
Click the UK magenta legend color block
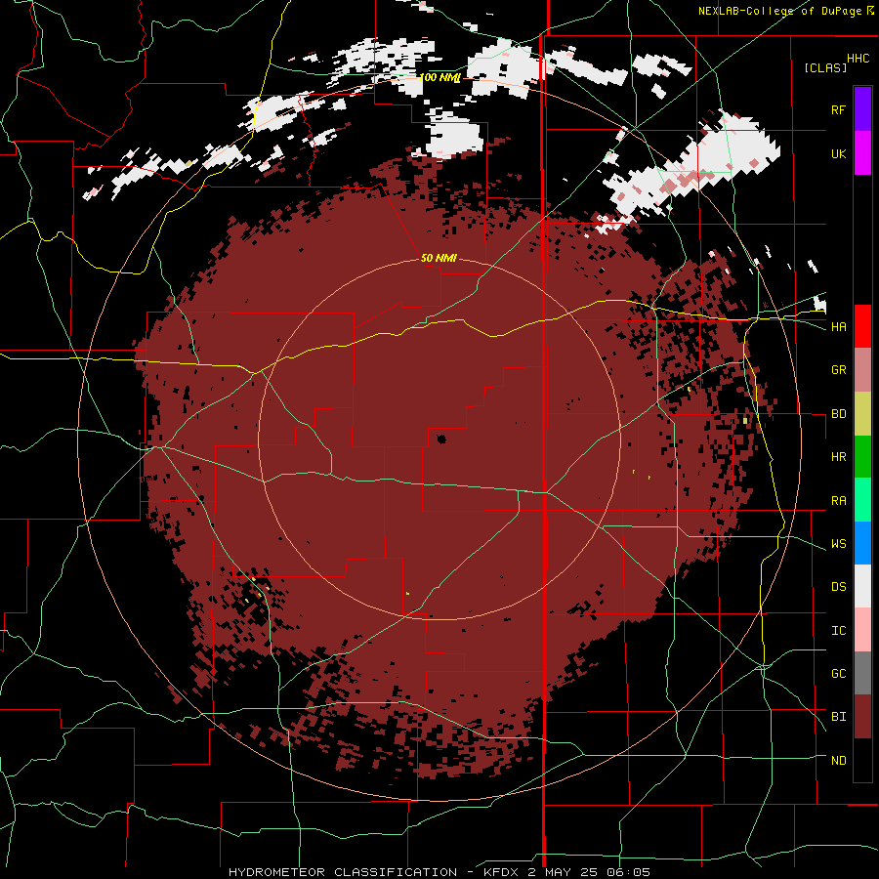coord(862,153)
